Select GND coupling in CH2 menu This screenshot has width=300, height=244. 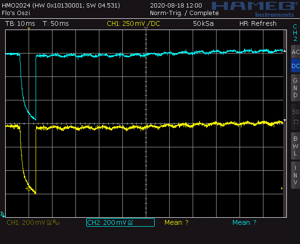(x=295, y=88)
